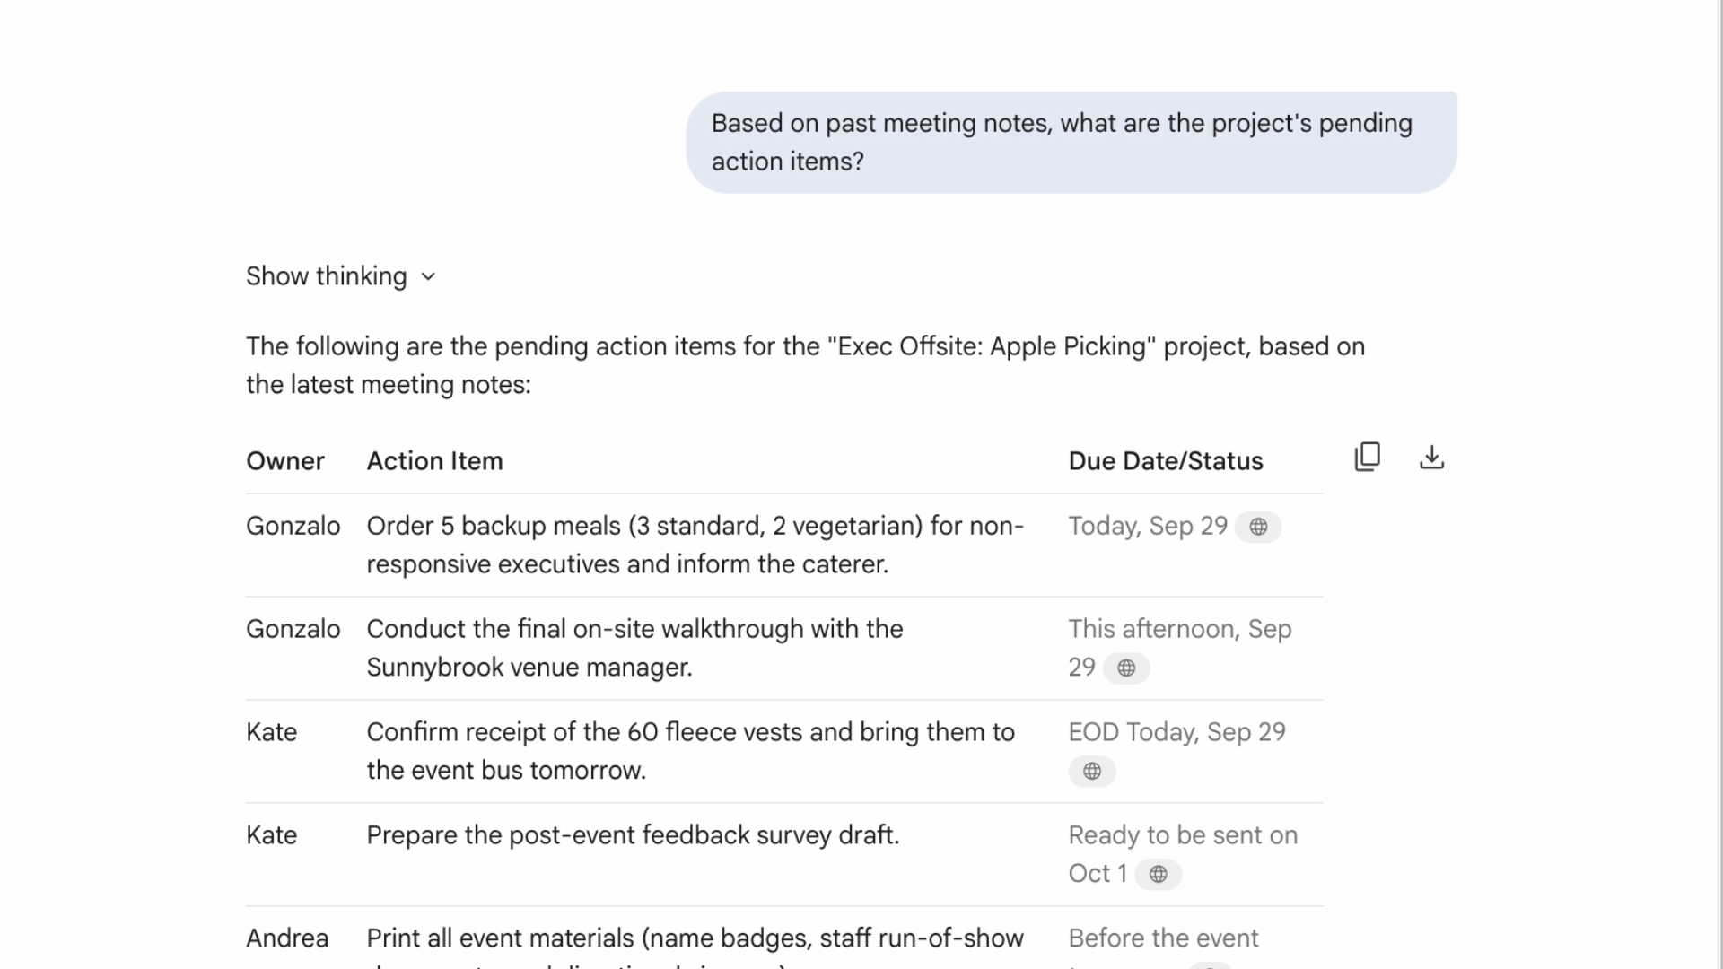This screenshot has width=1723, height=969.
Task: Select the Andrea owner cell
Action: coord(287,938)
